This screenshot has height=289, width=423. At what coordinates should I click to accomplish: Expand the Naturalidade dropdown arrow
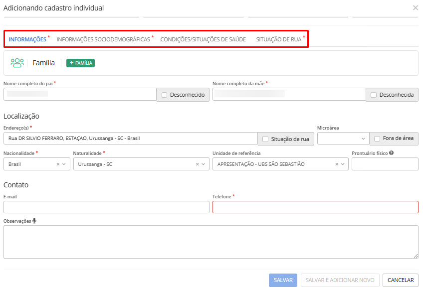[x=204, y=164]
